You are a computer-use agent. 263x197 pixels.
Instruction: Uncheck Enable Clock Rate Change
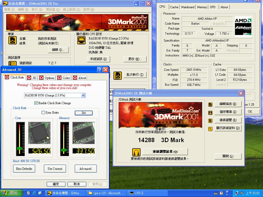(36, 103)
